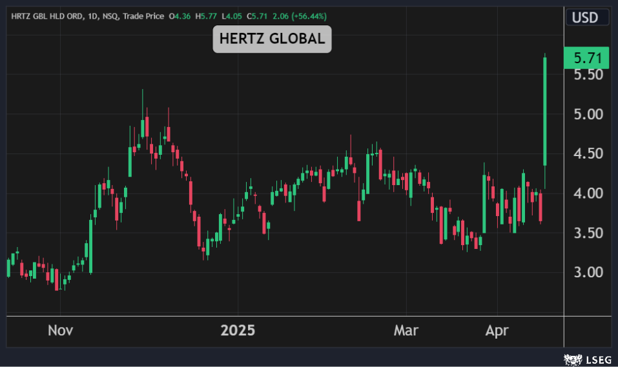Click the 3.50 price axis label
618x367 pixels.
coord(588,233)
